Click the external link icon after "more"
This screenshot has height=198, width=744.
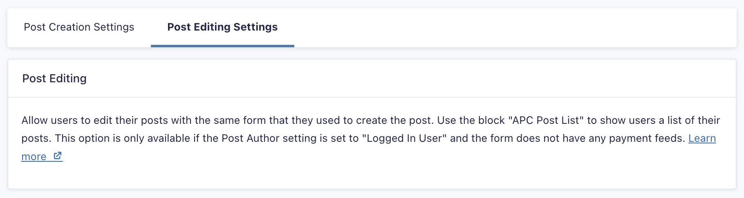coord(58,156)
